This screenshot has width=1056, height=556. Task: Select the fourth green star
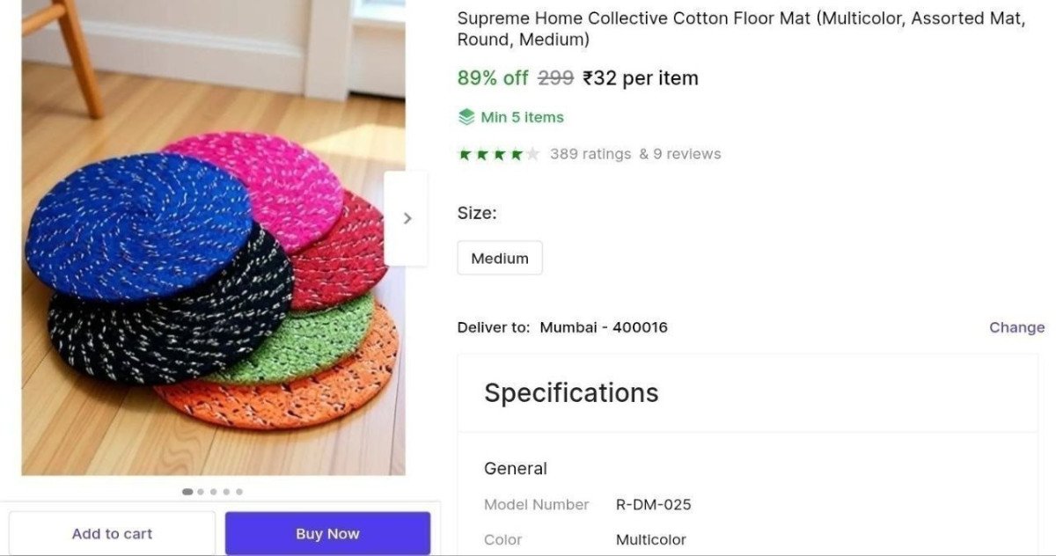tap(516, 153)
